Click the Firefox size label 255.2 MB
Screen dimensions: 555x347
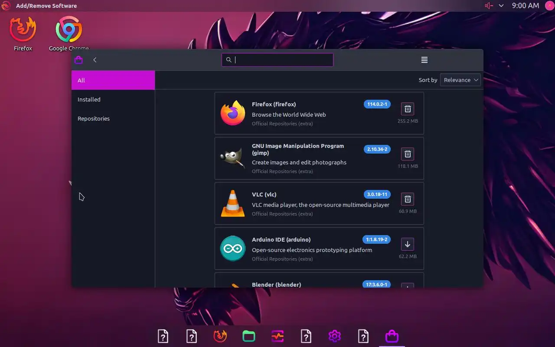tap(408, 121)
